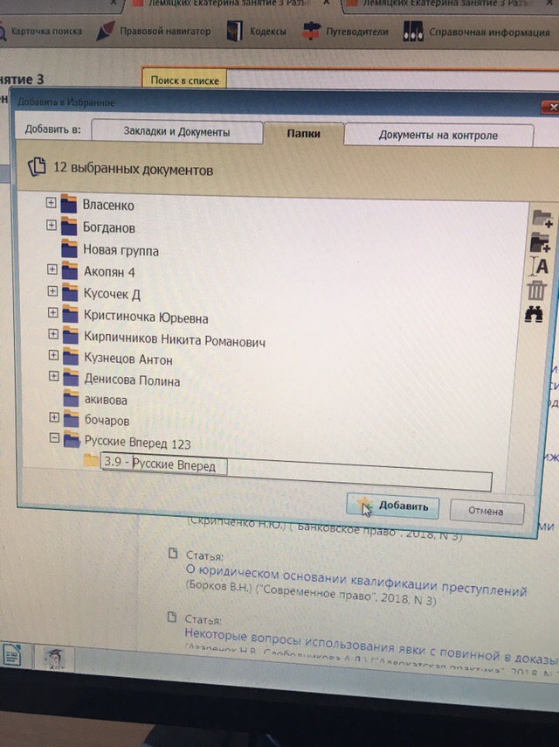Select the Кристиночка Юрьевна folder name
Screen dimensions: 559x747
tap(146, 318)
